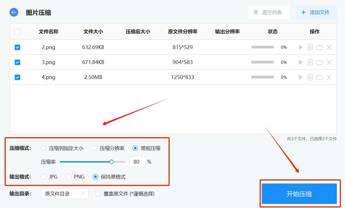This screenshot has height=208, width=345.
Task: Click the 815*529 resolution cell
Action: 182,47
